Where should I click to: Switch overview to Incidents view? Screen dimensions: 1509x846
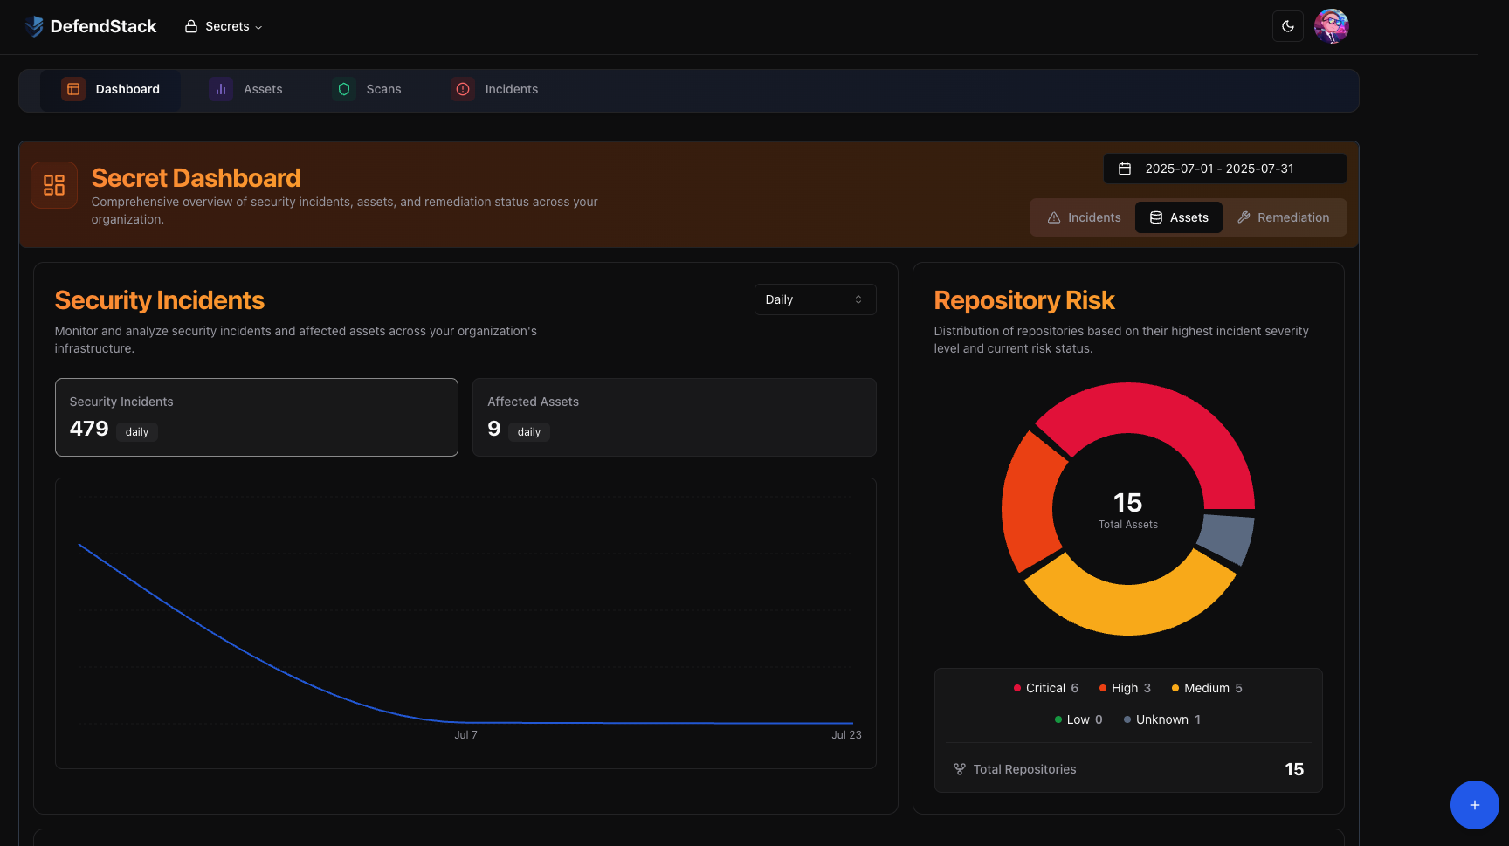point(1083,217)
